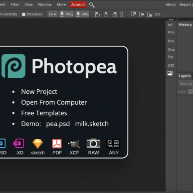Viewport: 193px width, 193px height.
Task: Open the 1x export scale dropdown
Action: coord(52,14)
